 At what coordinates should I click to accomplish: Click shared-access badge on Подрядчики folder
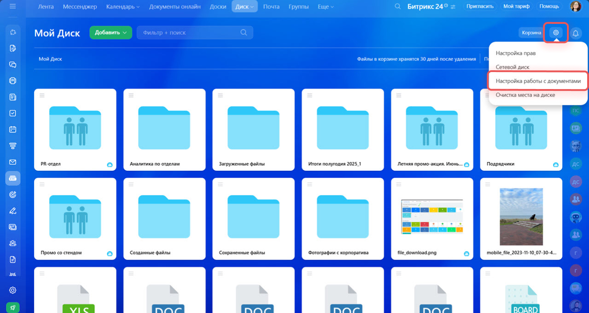coord(556,164)
